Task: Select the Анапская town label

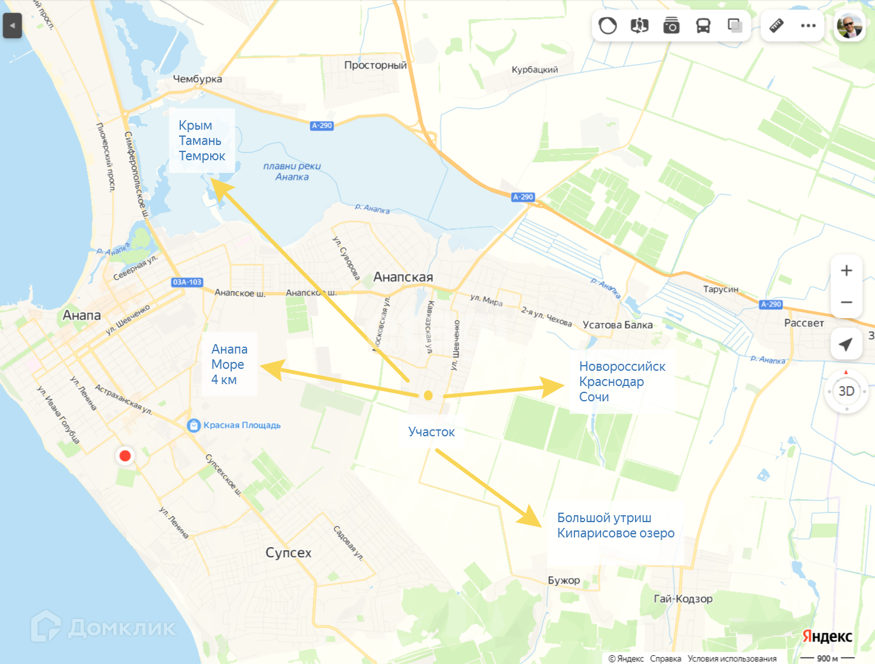Action: [x=403, y=277]
